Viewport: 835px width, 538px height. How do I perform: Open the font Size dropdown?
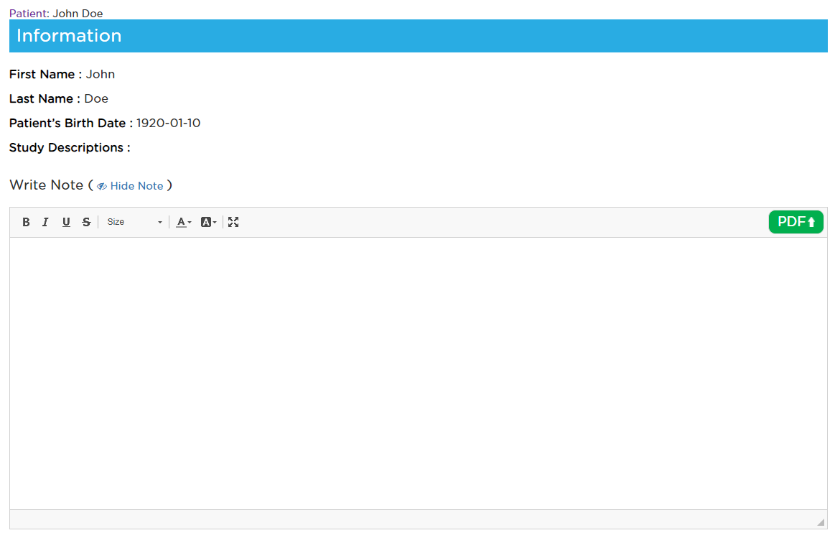tap(134, 222)
